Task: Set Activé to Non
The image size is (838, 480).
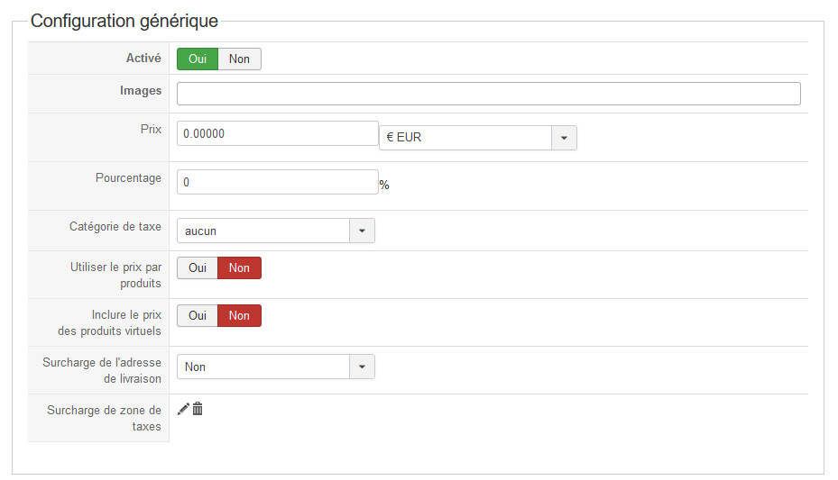Action: click(x=239, y=59)
